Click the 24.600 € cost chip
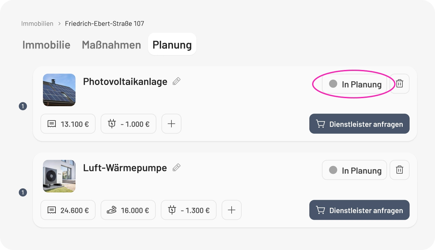Screen dimensions: 435x250 [68, 210]
